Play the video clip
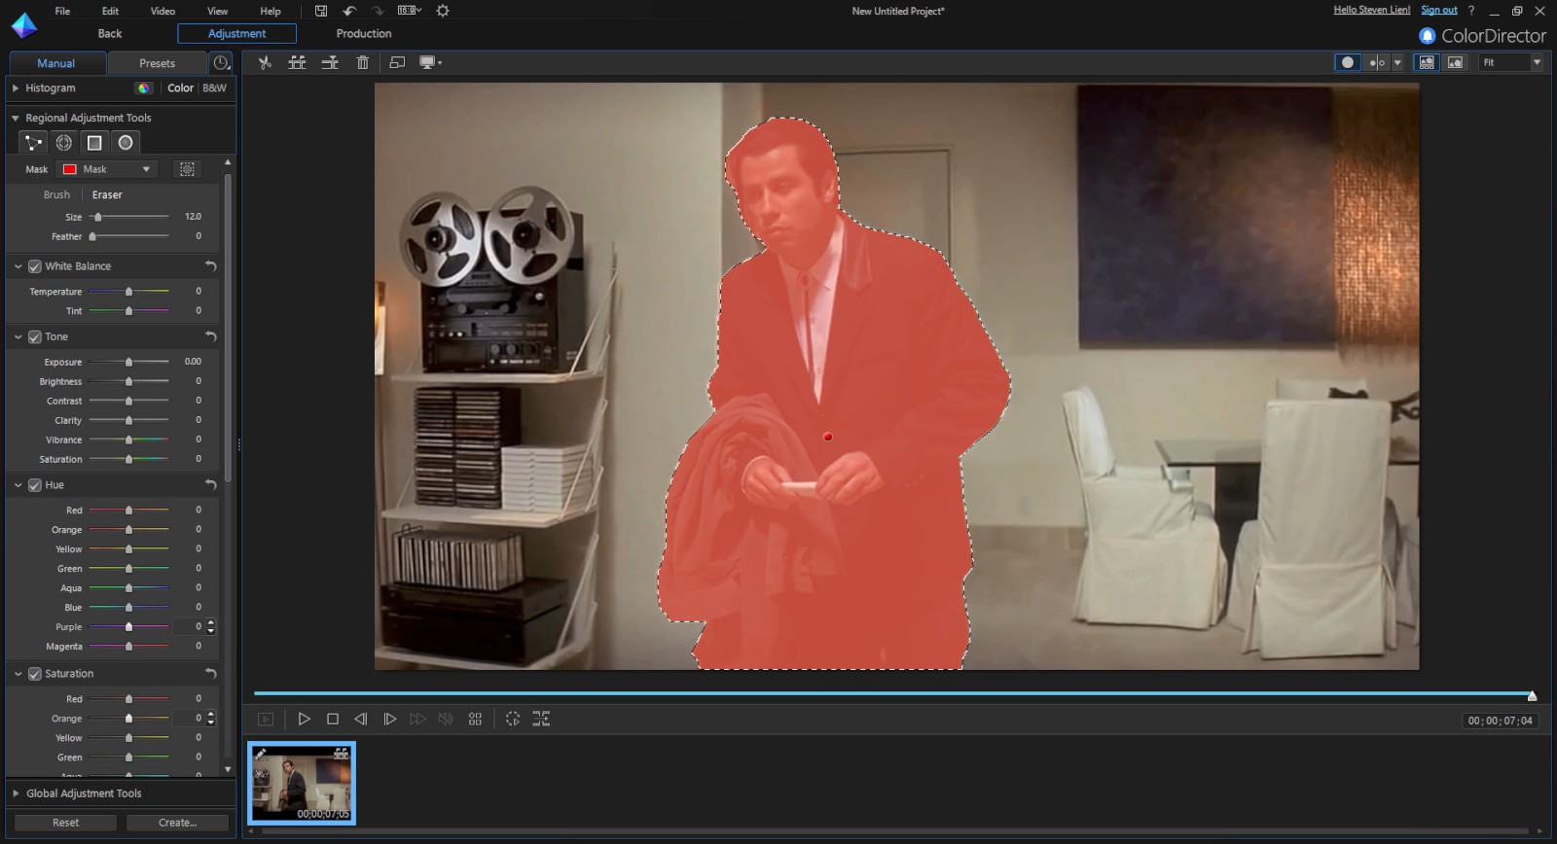 [x=304, y=719]
